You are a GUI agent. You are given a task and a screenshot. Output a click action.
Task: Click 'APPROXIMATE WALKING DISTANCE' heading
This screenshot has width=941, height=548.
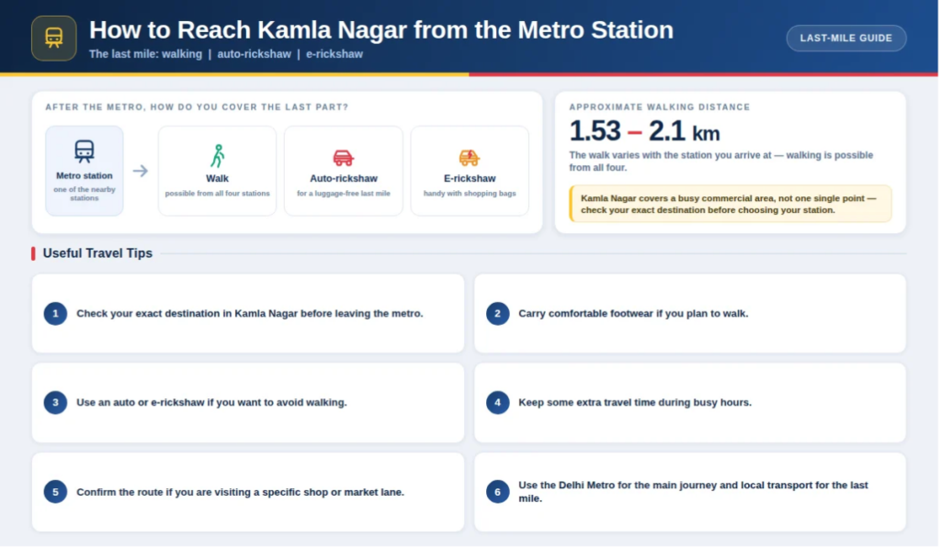[660, 107]
